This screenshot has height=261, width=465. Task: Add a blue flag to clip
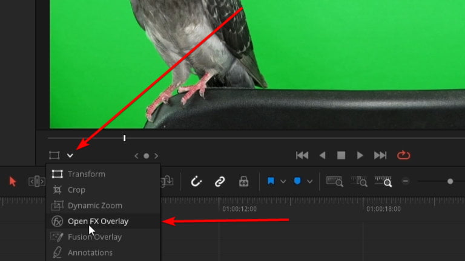[271, 181]
